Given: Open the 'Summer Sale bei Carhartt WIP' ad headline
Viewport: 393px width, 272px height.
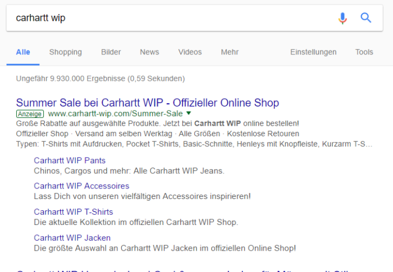Looking at the screenshot, I should [x=148, y=103].
